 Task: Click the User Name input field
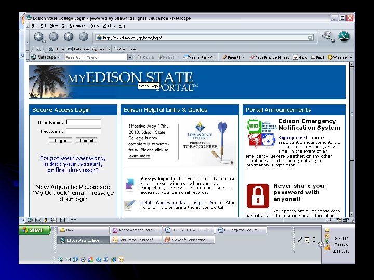[84, 122]
